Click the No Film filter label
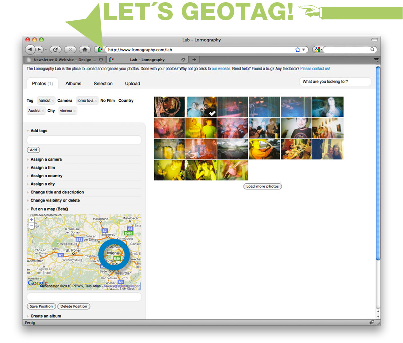 click(107, 100)
